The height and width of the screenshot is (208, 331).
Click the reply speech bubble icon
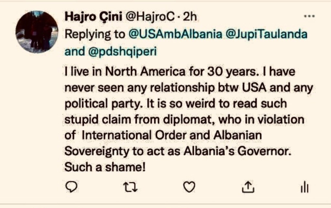point(71,187)
